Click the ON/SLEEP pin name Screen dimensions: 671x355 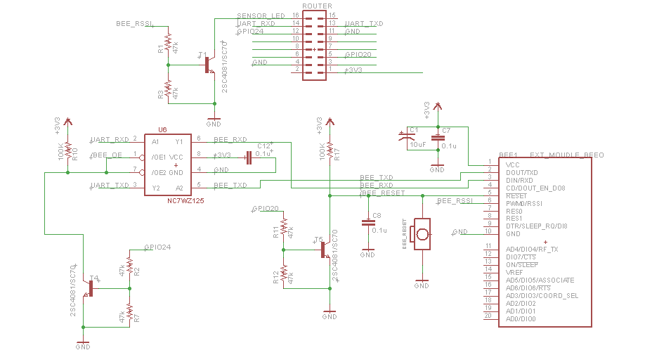(521, 264)
